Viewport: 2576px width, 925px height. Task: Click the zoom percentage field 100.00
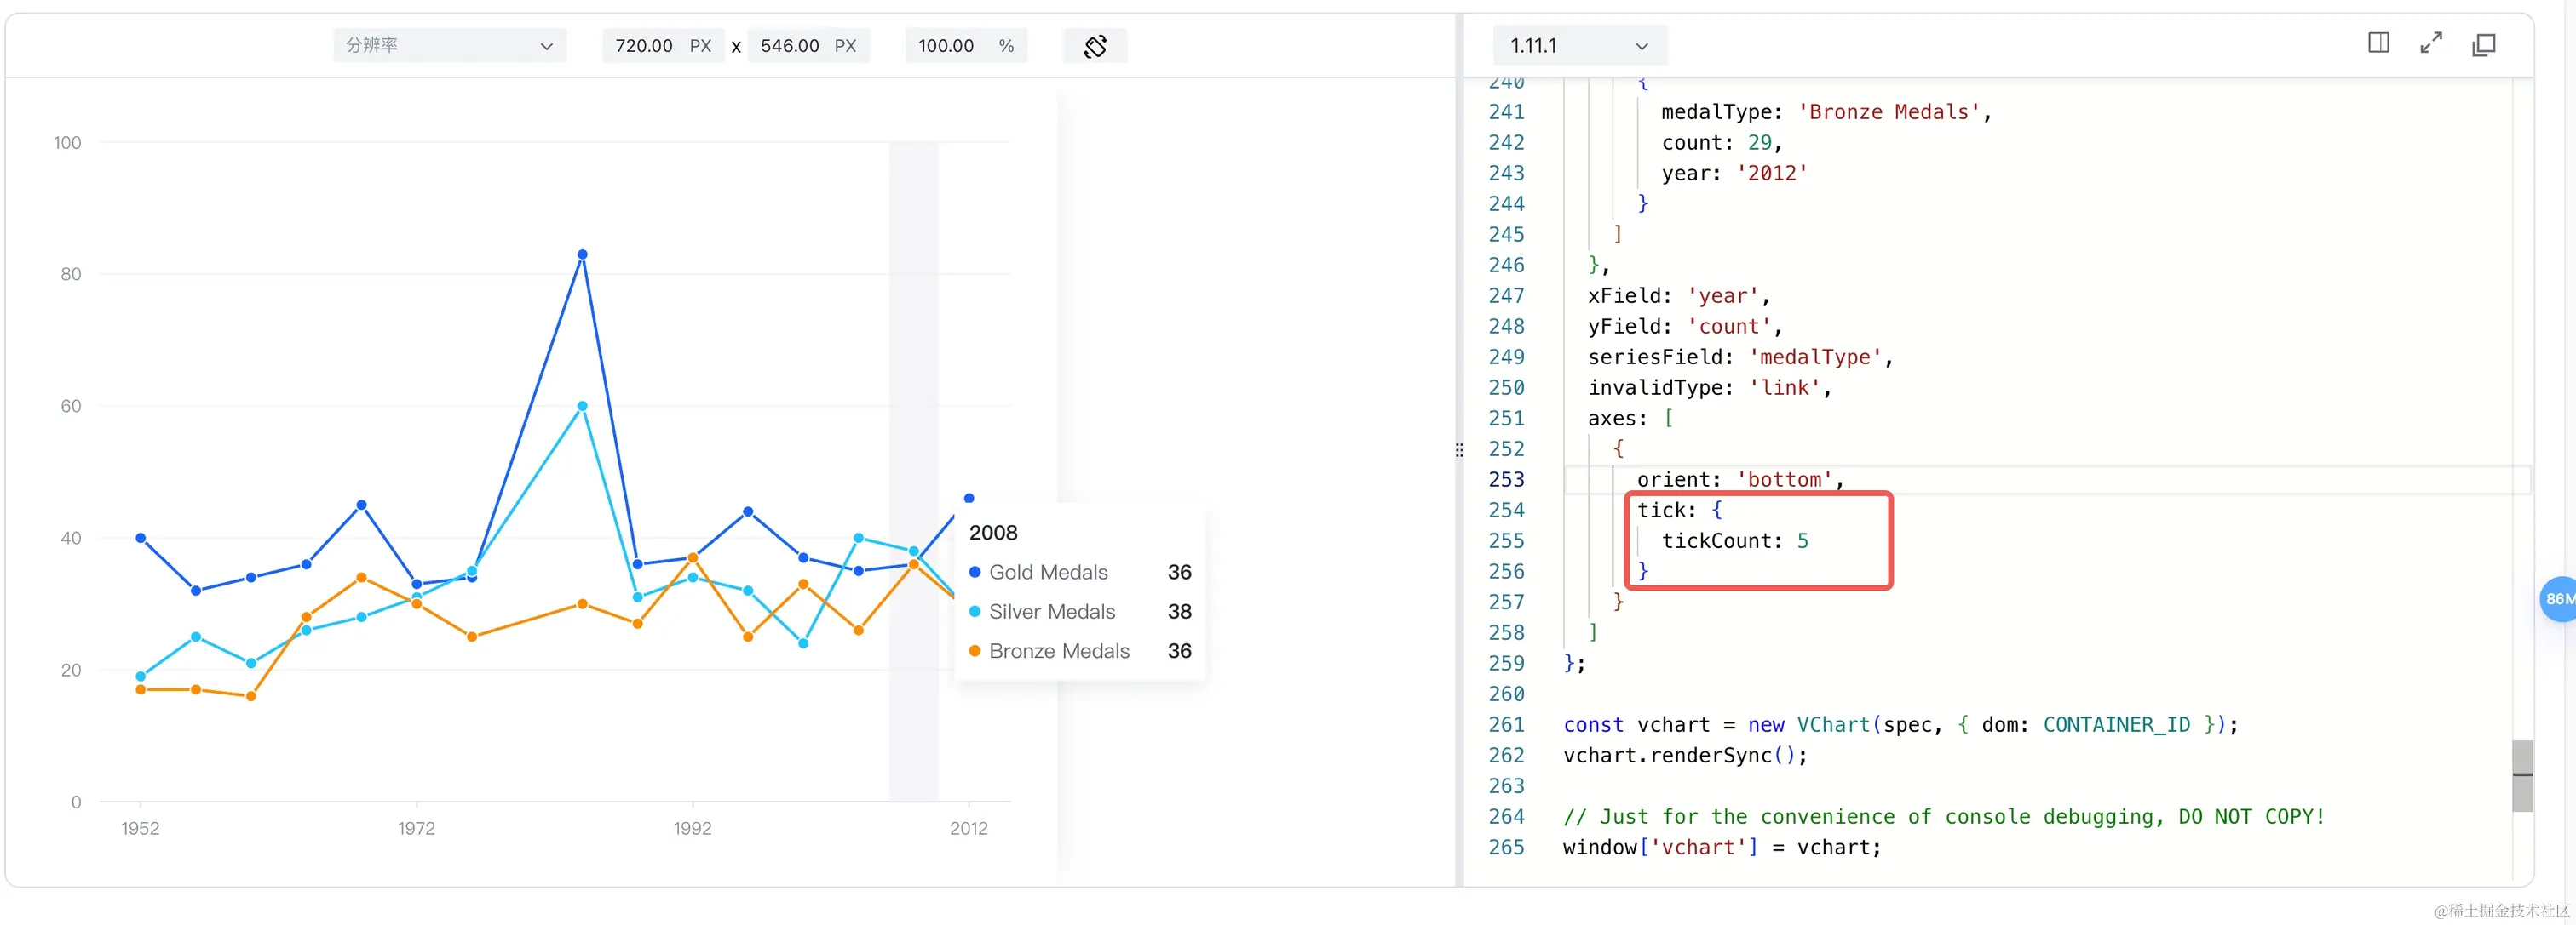tap(946, 46)
